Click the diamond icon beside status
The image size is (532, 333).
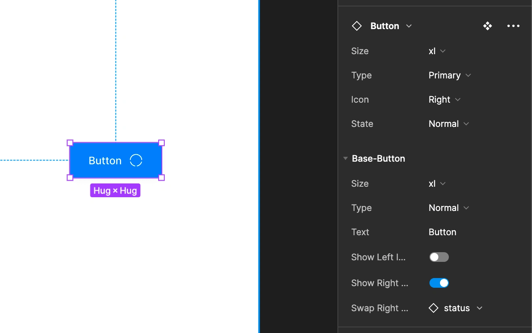434,308
